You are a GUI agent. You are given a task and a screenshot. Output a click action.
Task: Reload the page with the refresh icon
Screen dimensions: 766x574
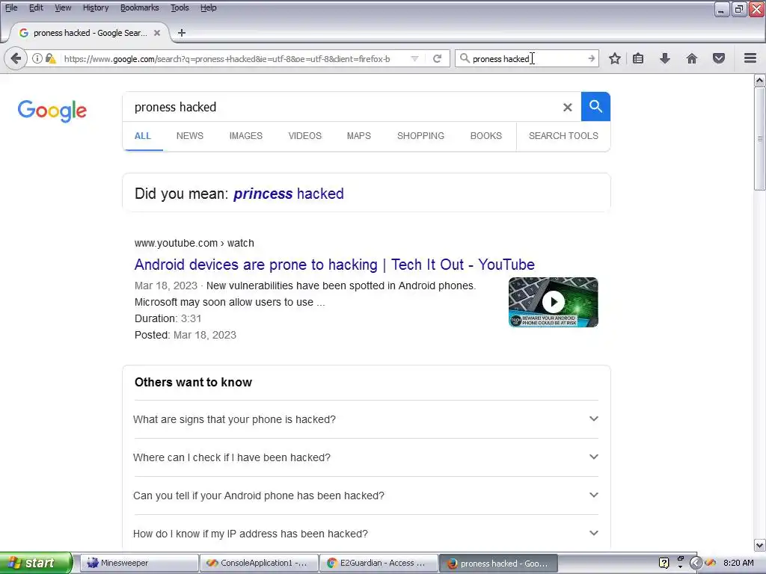pyautogui.click(x=437, y=58)
